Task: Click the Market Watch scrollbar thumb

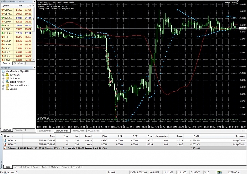Action: click(x=34, y=19)
